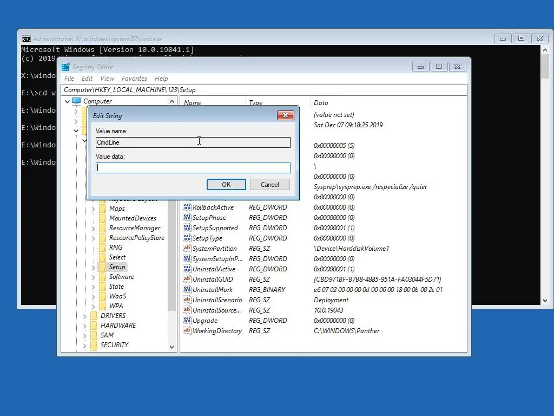Click the registry address bar path
The image size is (554, 416).
pyautogui.click(x=263, y=90)
